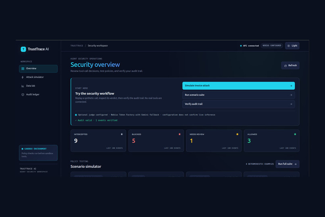325x217 pixels.
Task: Click the Attack simulator lightning icon
Action: coord(23,77)
